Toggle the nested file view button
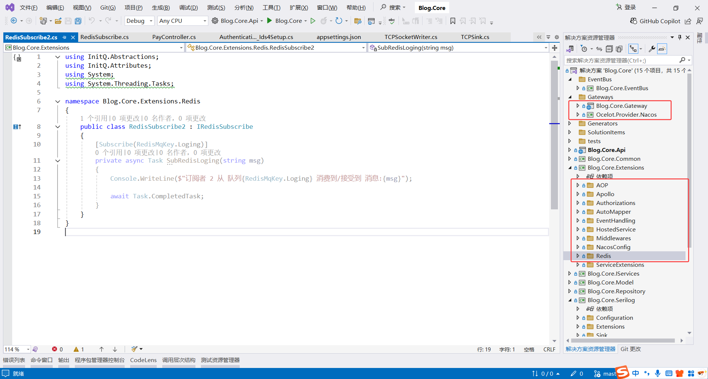The image size is (708, 379). point(633,49)
